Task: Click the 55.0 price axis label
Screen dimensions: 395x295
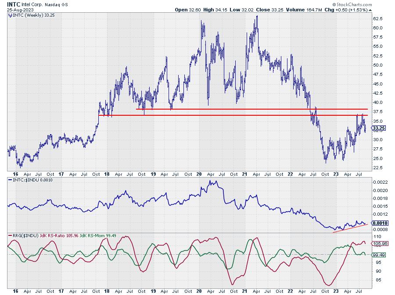Action: click(377, 46)
